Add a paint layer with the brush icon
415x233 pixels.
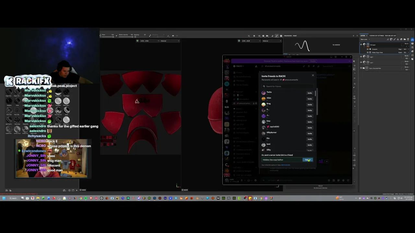(395, 39)
